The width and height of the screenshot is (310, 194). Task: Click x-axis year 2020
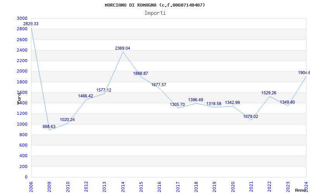233,187
